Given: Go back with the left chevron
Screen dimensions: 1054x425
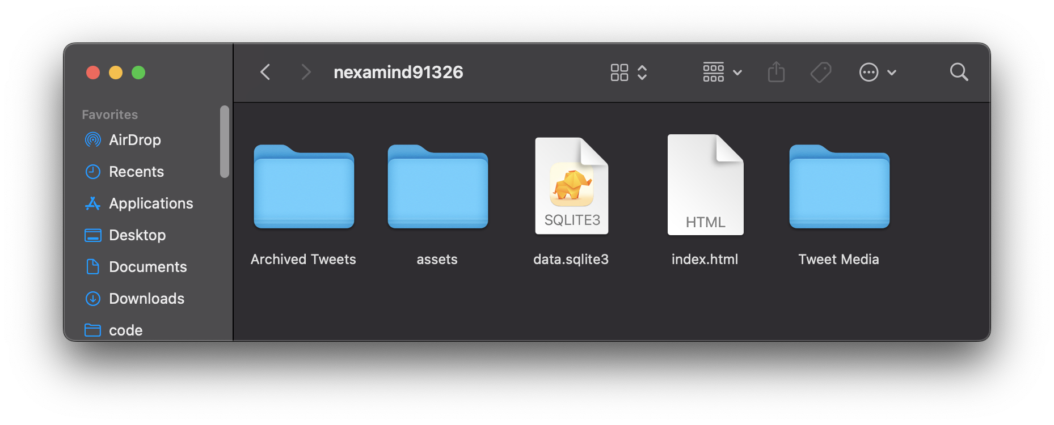Looking at the screenshot, I should [x=265, y=72].
